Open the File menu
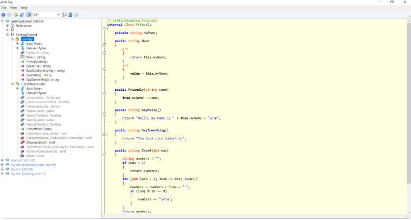This screenshot has width=411, height=220. click(x=4, y=8)
